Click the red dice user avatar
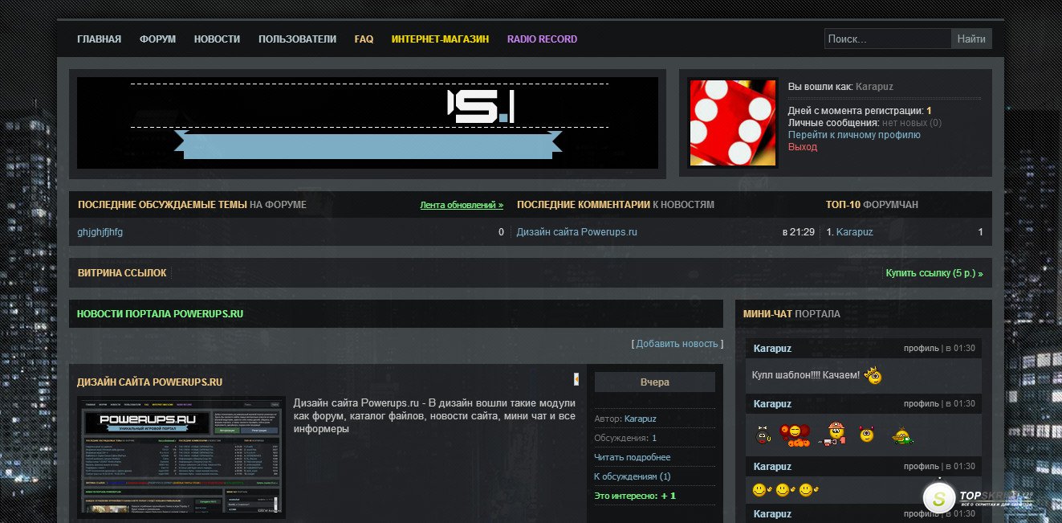 tap(733, 123)
